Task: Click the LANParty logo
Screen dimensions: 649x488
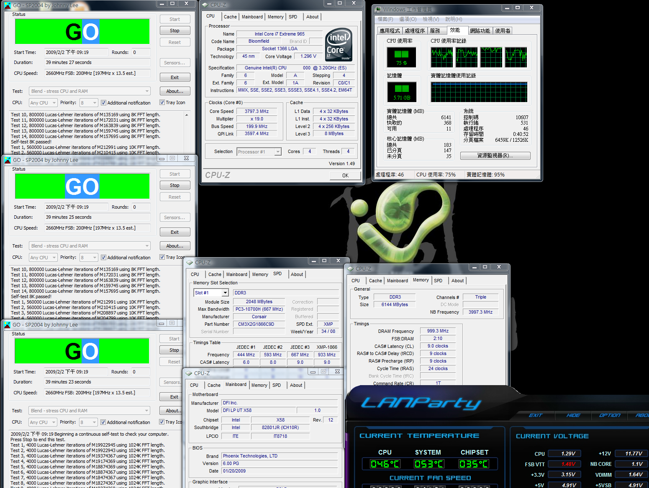Action: click(421, 403)
